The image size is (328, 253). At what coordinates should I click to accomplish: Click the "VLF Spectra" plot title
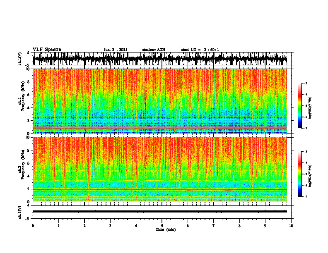click(x=47, y=50)
